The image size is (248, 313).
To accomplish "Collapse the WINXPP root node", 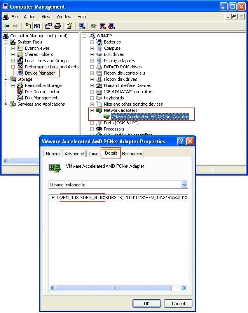I will tap(84, 36).
